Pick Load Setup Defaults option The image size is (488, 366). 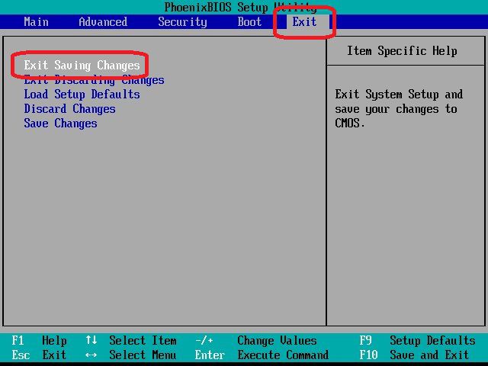[82, 95]
